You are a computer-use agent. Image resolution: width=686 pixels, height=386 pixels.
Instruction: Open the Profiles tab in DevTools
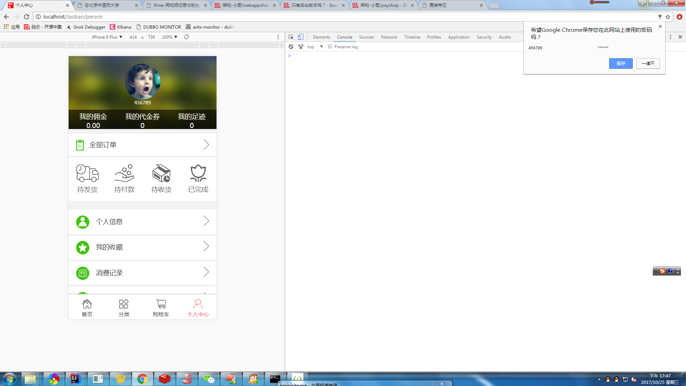pos(434,37)
